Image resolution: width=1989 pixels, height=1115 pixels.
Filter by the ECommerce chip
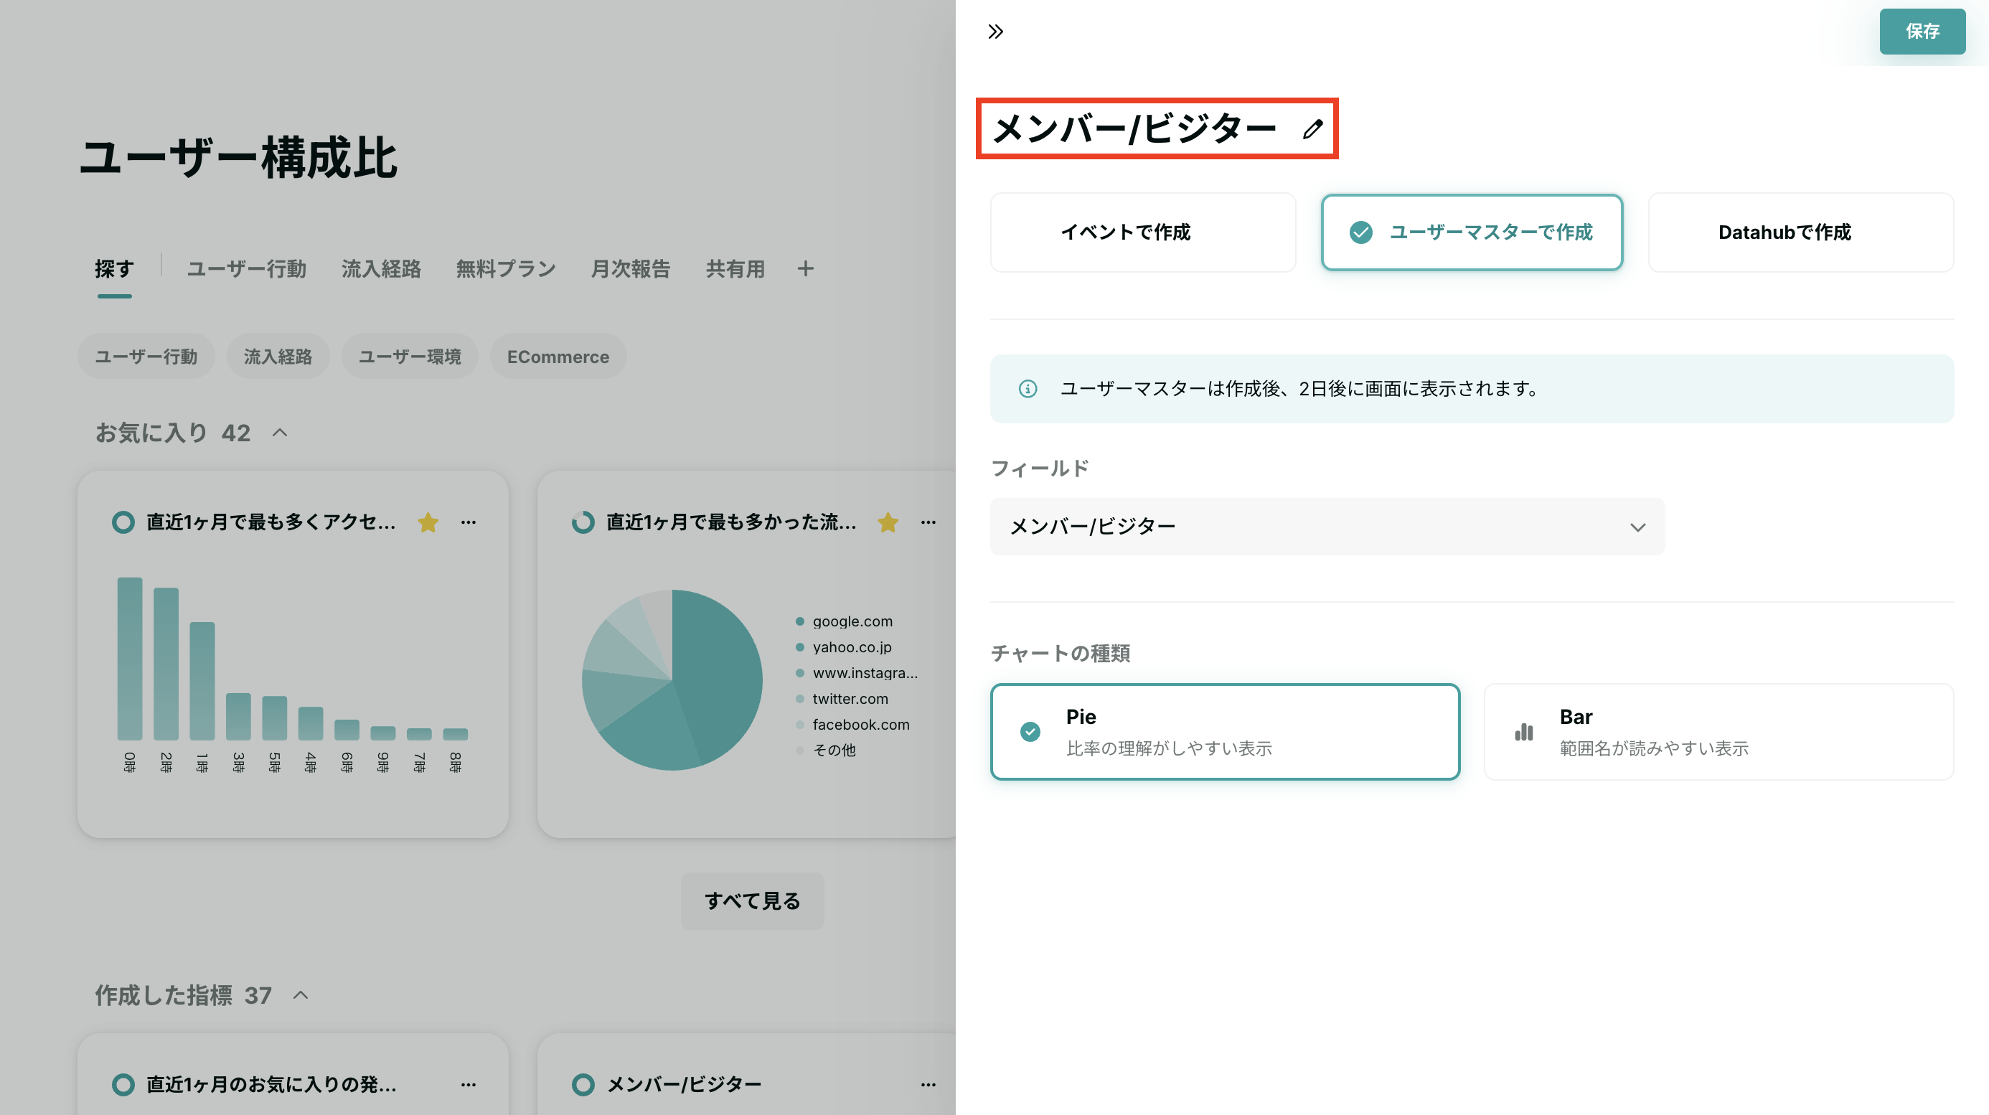(558, 357)
